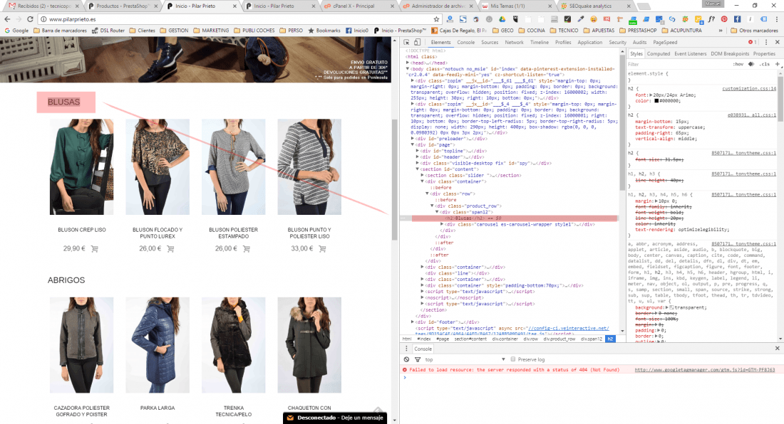Add BLUSON CREP LISO to cart icon
Screen dimensions: 784x424
(95, 248)
